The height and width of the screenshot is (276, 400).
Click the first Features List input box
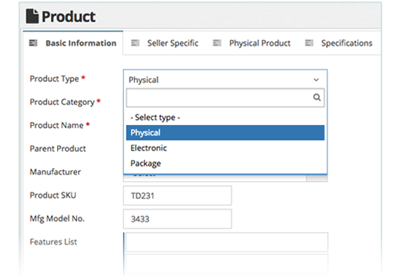(x=227, y=242)
